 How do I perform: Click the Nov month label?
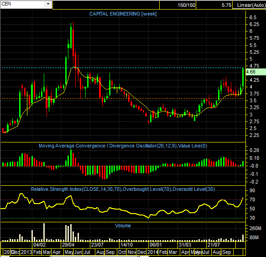[x=132, y=252]
